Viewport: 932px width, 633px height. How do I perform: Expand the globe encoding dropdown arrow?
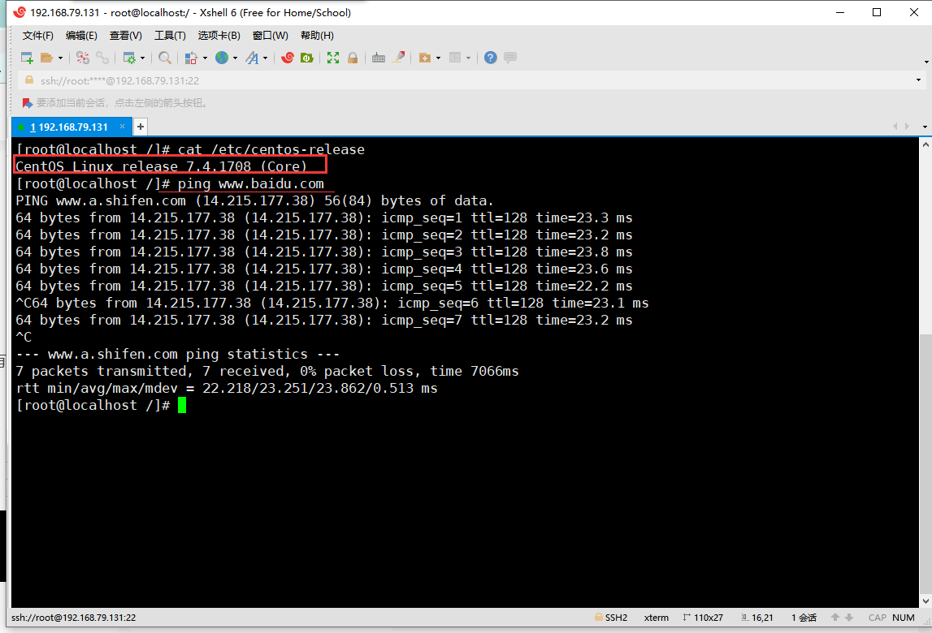point(235,58)
